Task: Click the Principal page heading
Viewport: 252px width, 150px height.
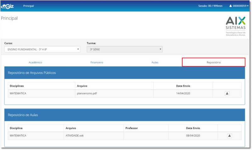Action: (x=9, y=18)
